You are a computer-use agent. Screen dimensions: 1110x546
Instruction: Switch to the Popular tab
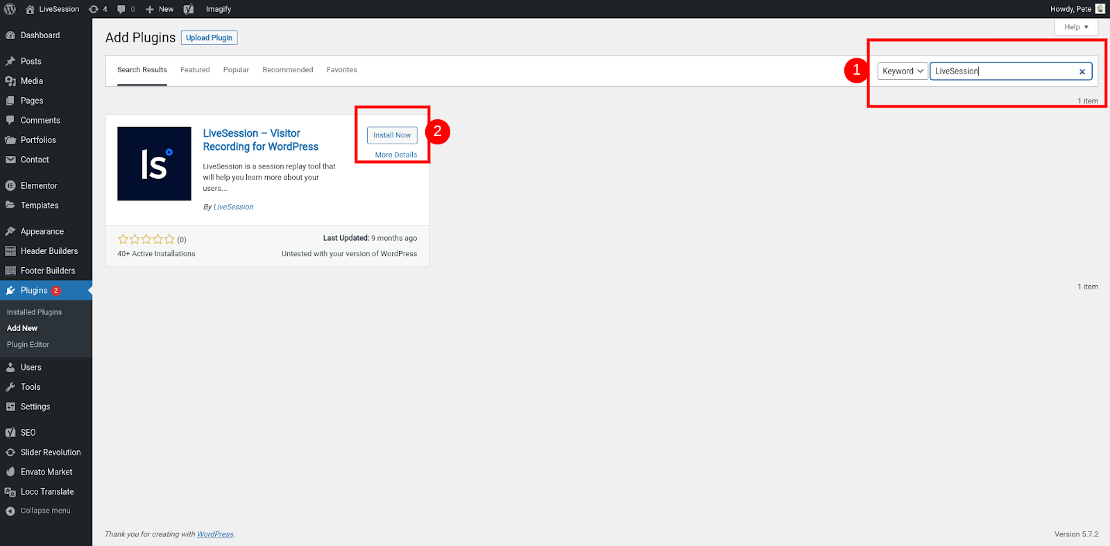(236, 70)
